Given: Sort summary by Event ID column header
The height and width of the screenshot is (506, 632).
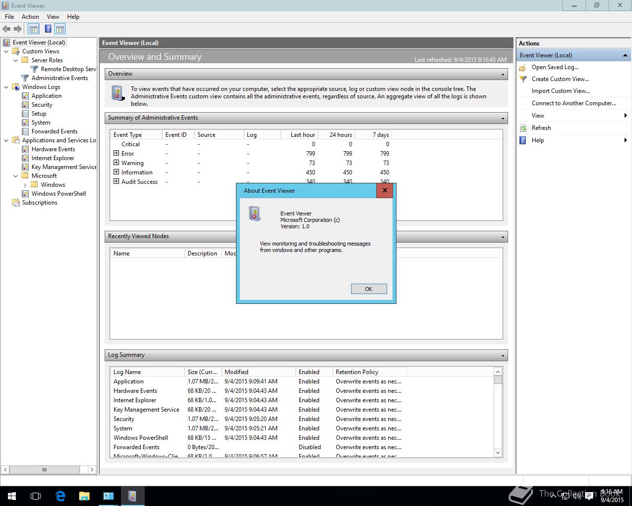Looking at the screenshot, I should (178, 135).
